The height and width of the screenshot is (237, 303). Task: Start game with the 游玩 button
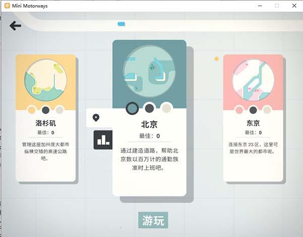153,220
